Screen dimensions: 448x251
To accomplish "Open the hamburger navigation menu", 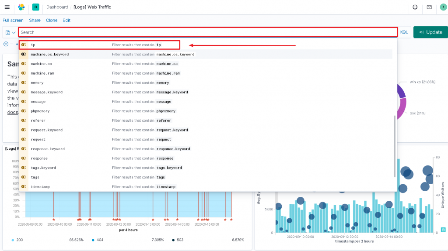I will pyautogui.click(x=7, y=7).
